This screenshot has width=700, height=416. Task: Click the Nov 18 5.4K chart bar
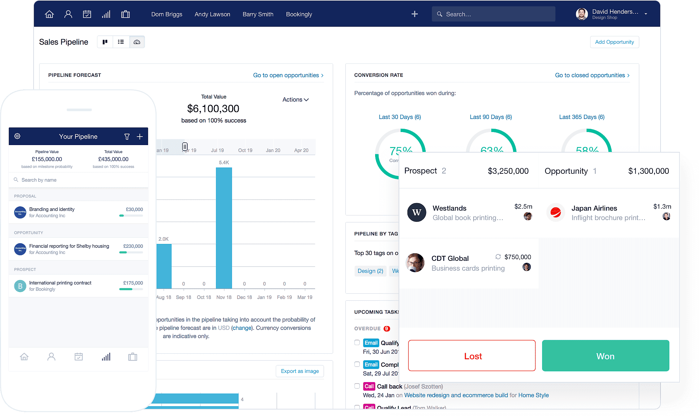[x=224, y=228]
